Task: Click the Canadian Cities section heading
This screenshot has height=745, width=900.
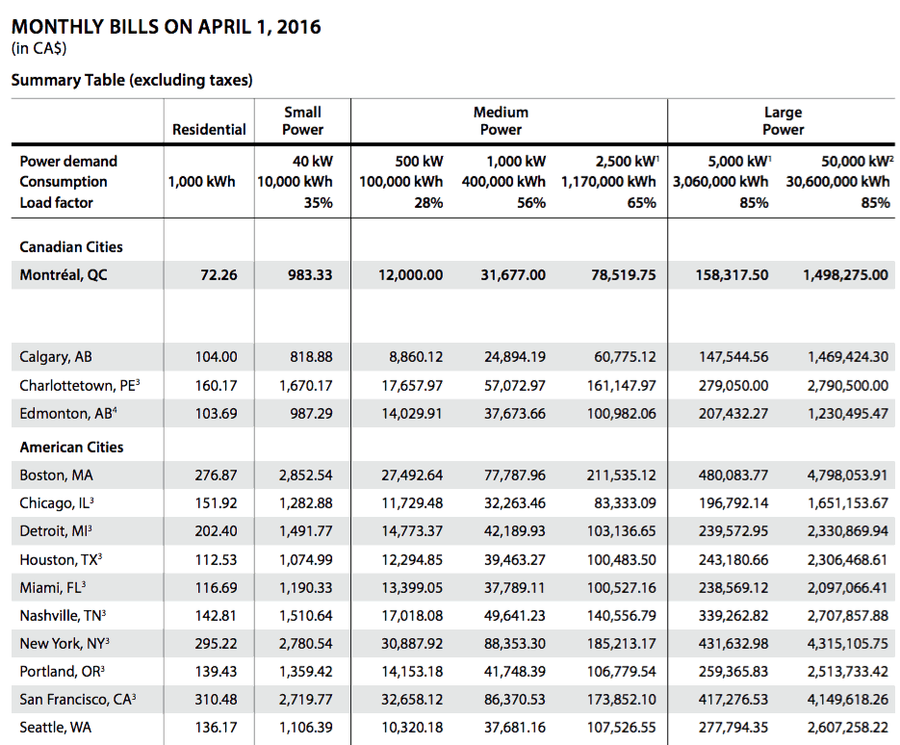Action: point(71,246)
